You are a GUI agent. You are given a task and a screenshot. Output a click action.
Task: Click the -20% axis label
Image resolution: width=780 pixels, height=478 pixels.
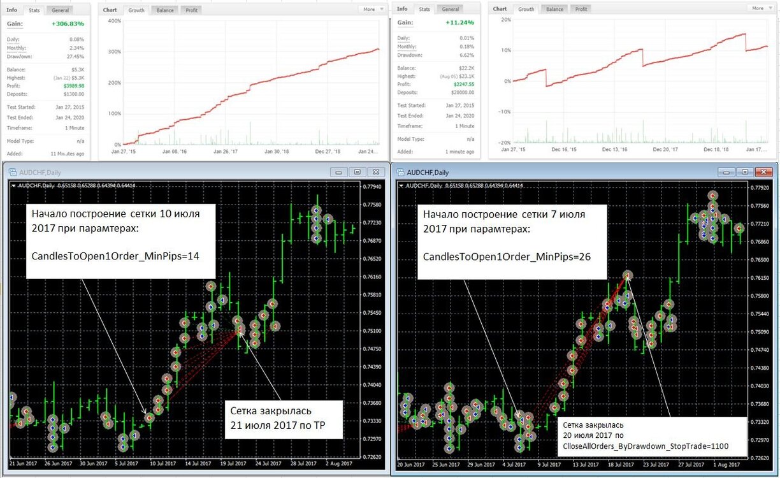pyautogui.click(x=505, y=142)
